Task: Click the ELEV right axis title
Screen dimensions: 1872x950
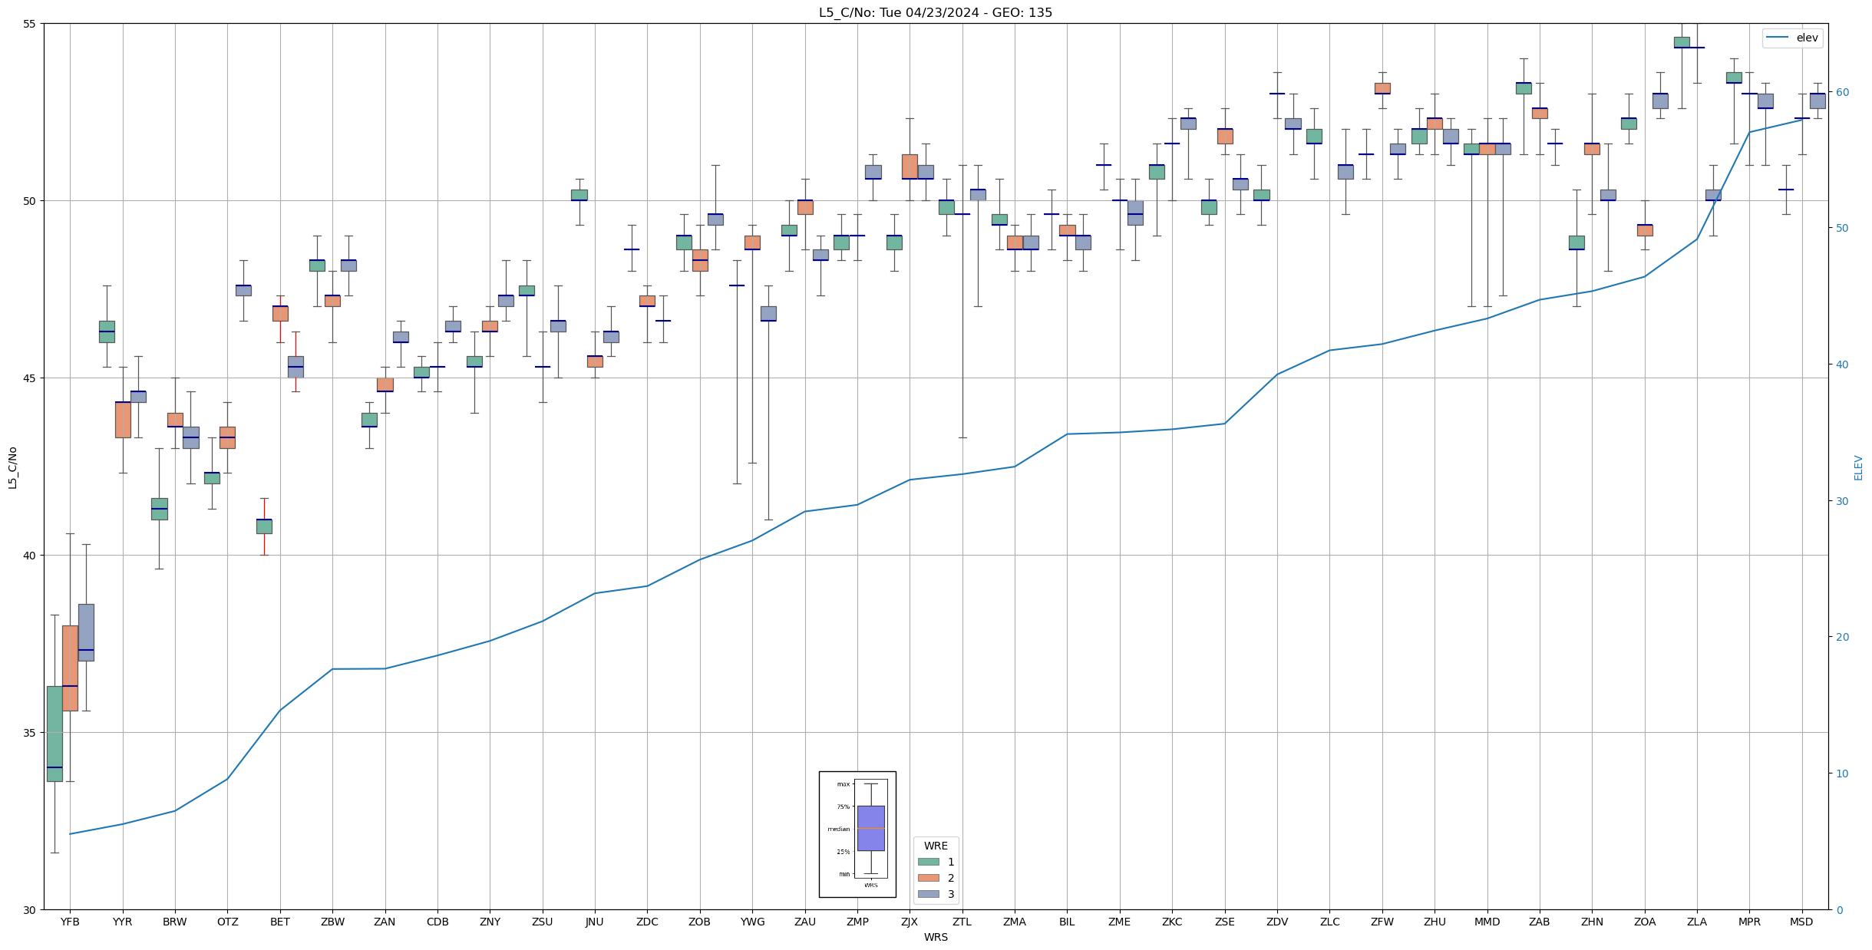Action: 1858,467
